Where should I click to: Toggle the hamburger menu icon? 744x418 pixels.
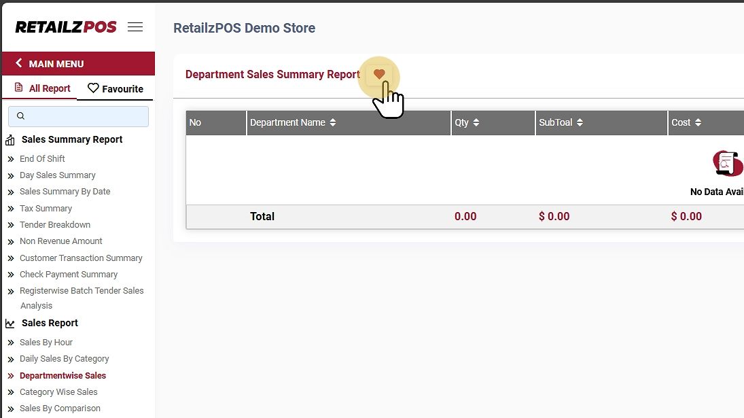tap(135, 27)
